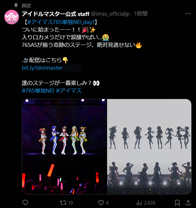Click the 1時間 timestamp

pos(141,14)
